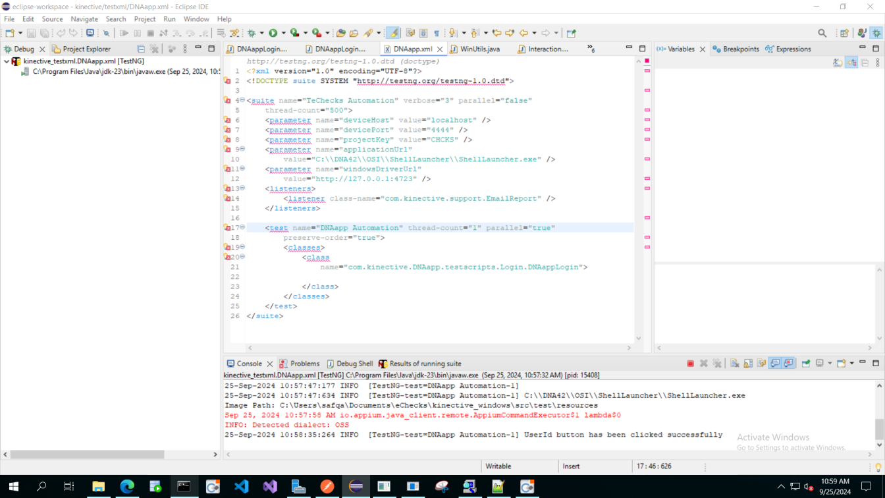Toggle Show Type Names in Variables view
This screenshot has height=498, width=885.
(x=838, y=63)
